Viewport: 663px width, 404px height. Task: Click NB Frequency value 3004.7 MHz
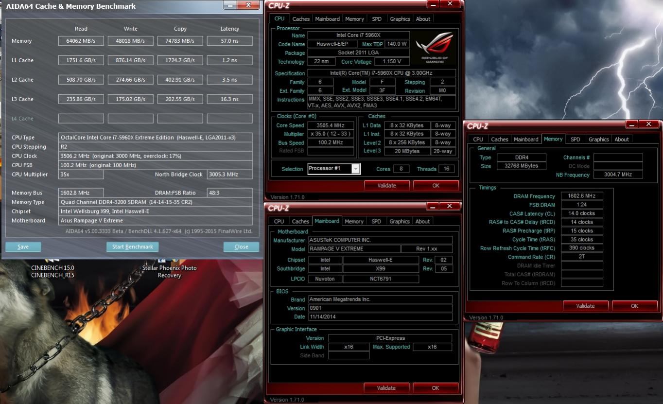618,175
